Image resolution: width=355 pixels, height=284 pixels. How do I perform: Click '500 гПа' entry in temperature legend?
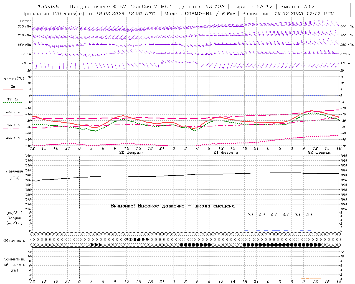13,138
